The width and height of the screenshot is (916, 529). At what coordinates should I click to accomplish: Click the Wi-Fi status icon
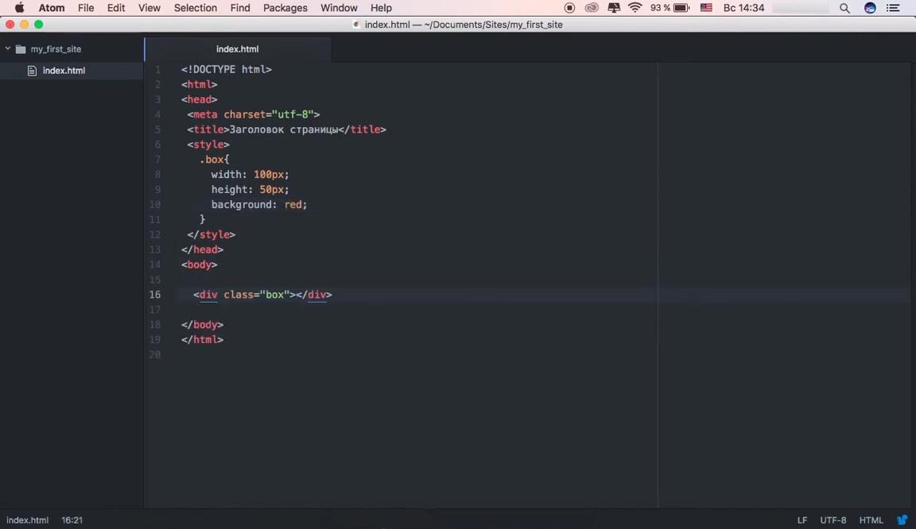tap(635, 8)
